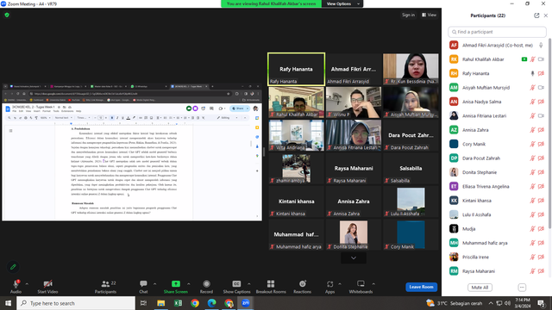This screenshot has height=310, width=552.
Task: Show hidden system tray icons
Action: click(491, 303)
